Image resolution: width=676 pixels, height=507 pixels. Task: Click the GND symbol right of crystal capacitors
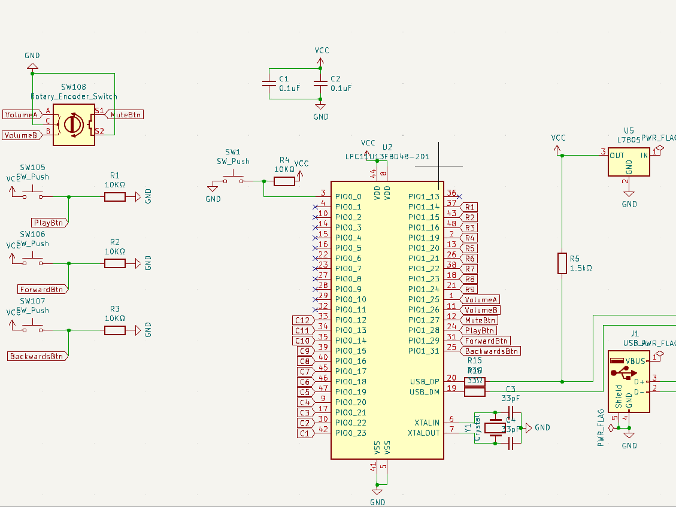529,427
